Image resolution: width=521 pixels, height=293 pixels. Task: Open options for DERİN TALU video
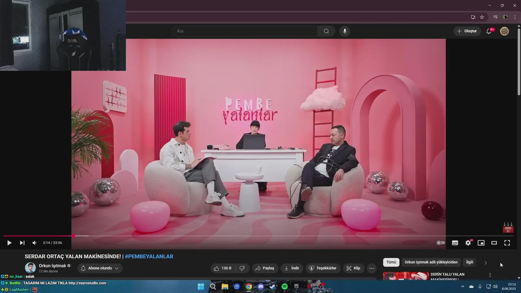pyautogui.click(x=490, y=276)
